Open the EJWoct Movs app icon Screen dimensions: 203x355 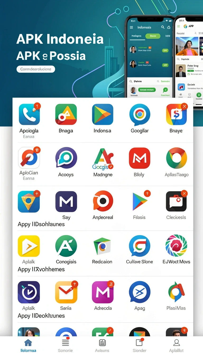tap(176, 246)
